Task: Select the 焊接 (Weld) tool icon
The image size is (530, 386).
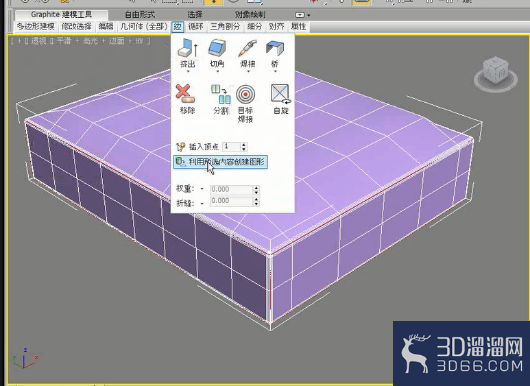Action: [248, 48]
